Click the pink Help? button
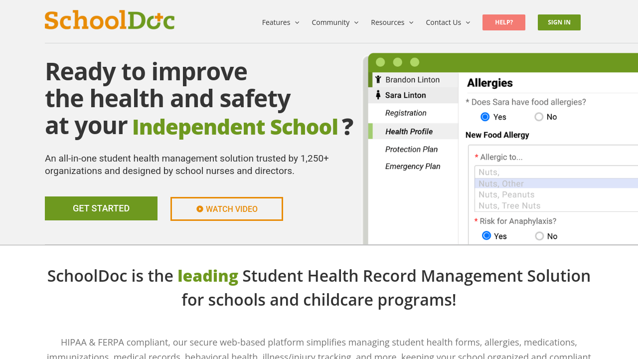This screenshot has width=638, height=359. point(503,22)
